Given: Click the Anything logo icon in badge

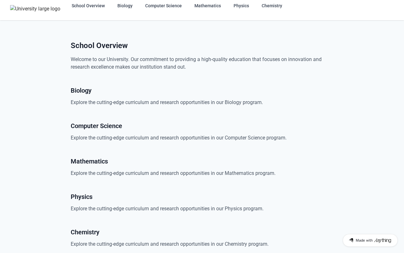Looking at the screenshot, I should (x=351, y=240).
